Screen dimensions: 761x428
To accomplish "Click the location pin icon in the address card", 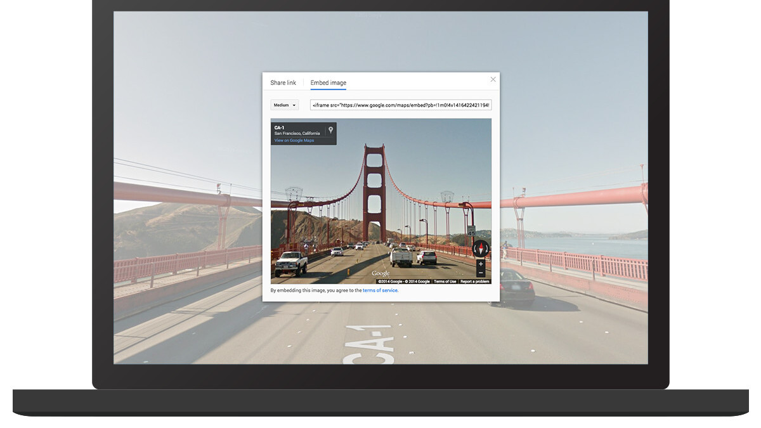I will [330, 131].
